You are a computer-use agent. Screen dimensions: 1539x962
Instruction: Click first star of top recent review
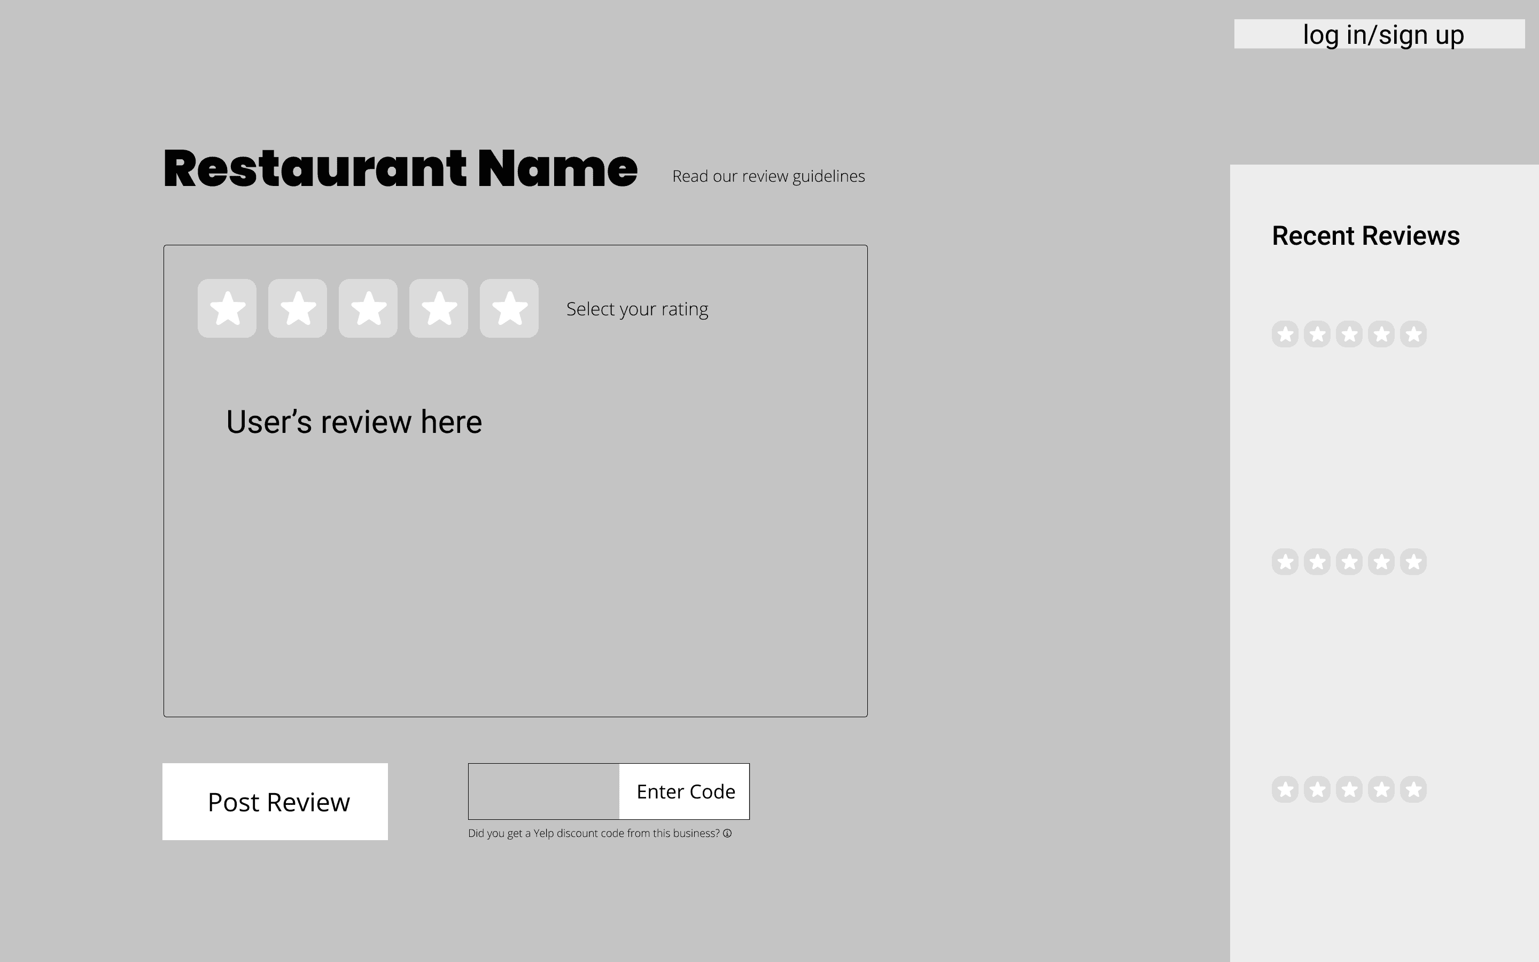[1285, 334]
